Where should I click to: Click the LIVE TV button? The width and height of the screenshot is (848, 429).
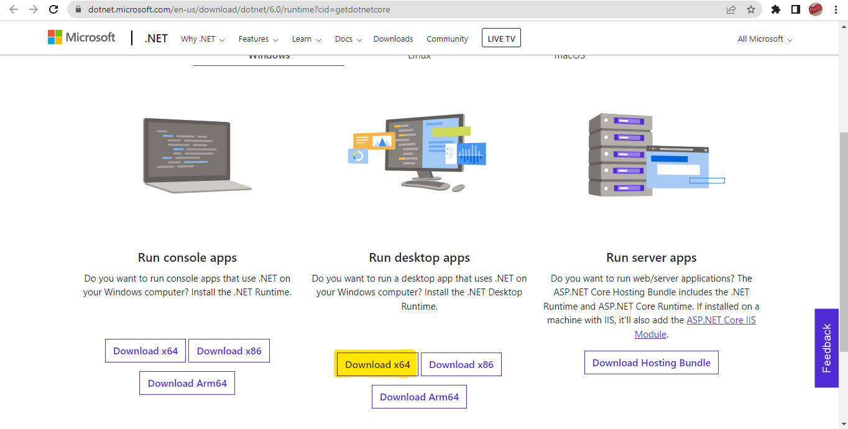pyautogui.click(x=501, y=39)
